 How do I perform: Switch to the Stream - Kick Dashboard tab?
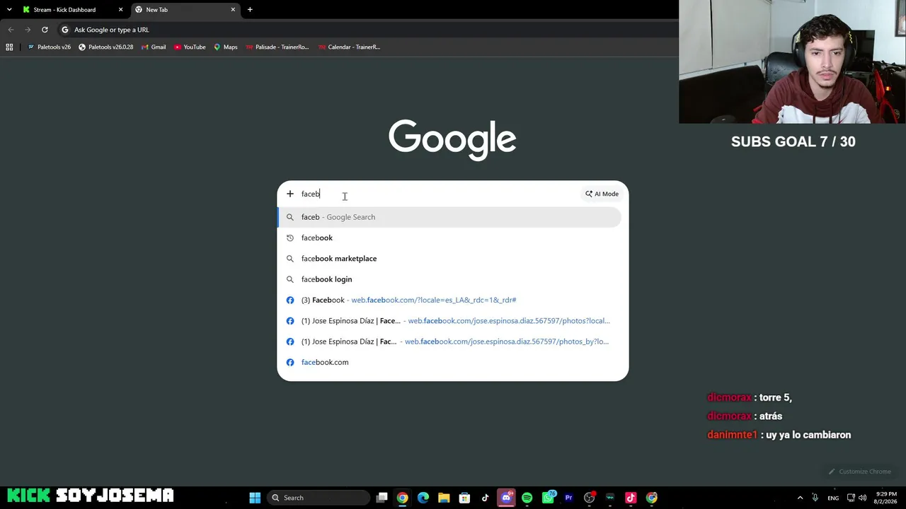pyautogui.click(x=72, y=10)
